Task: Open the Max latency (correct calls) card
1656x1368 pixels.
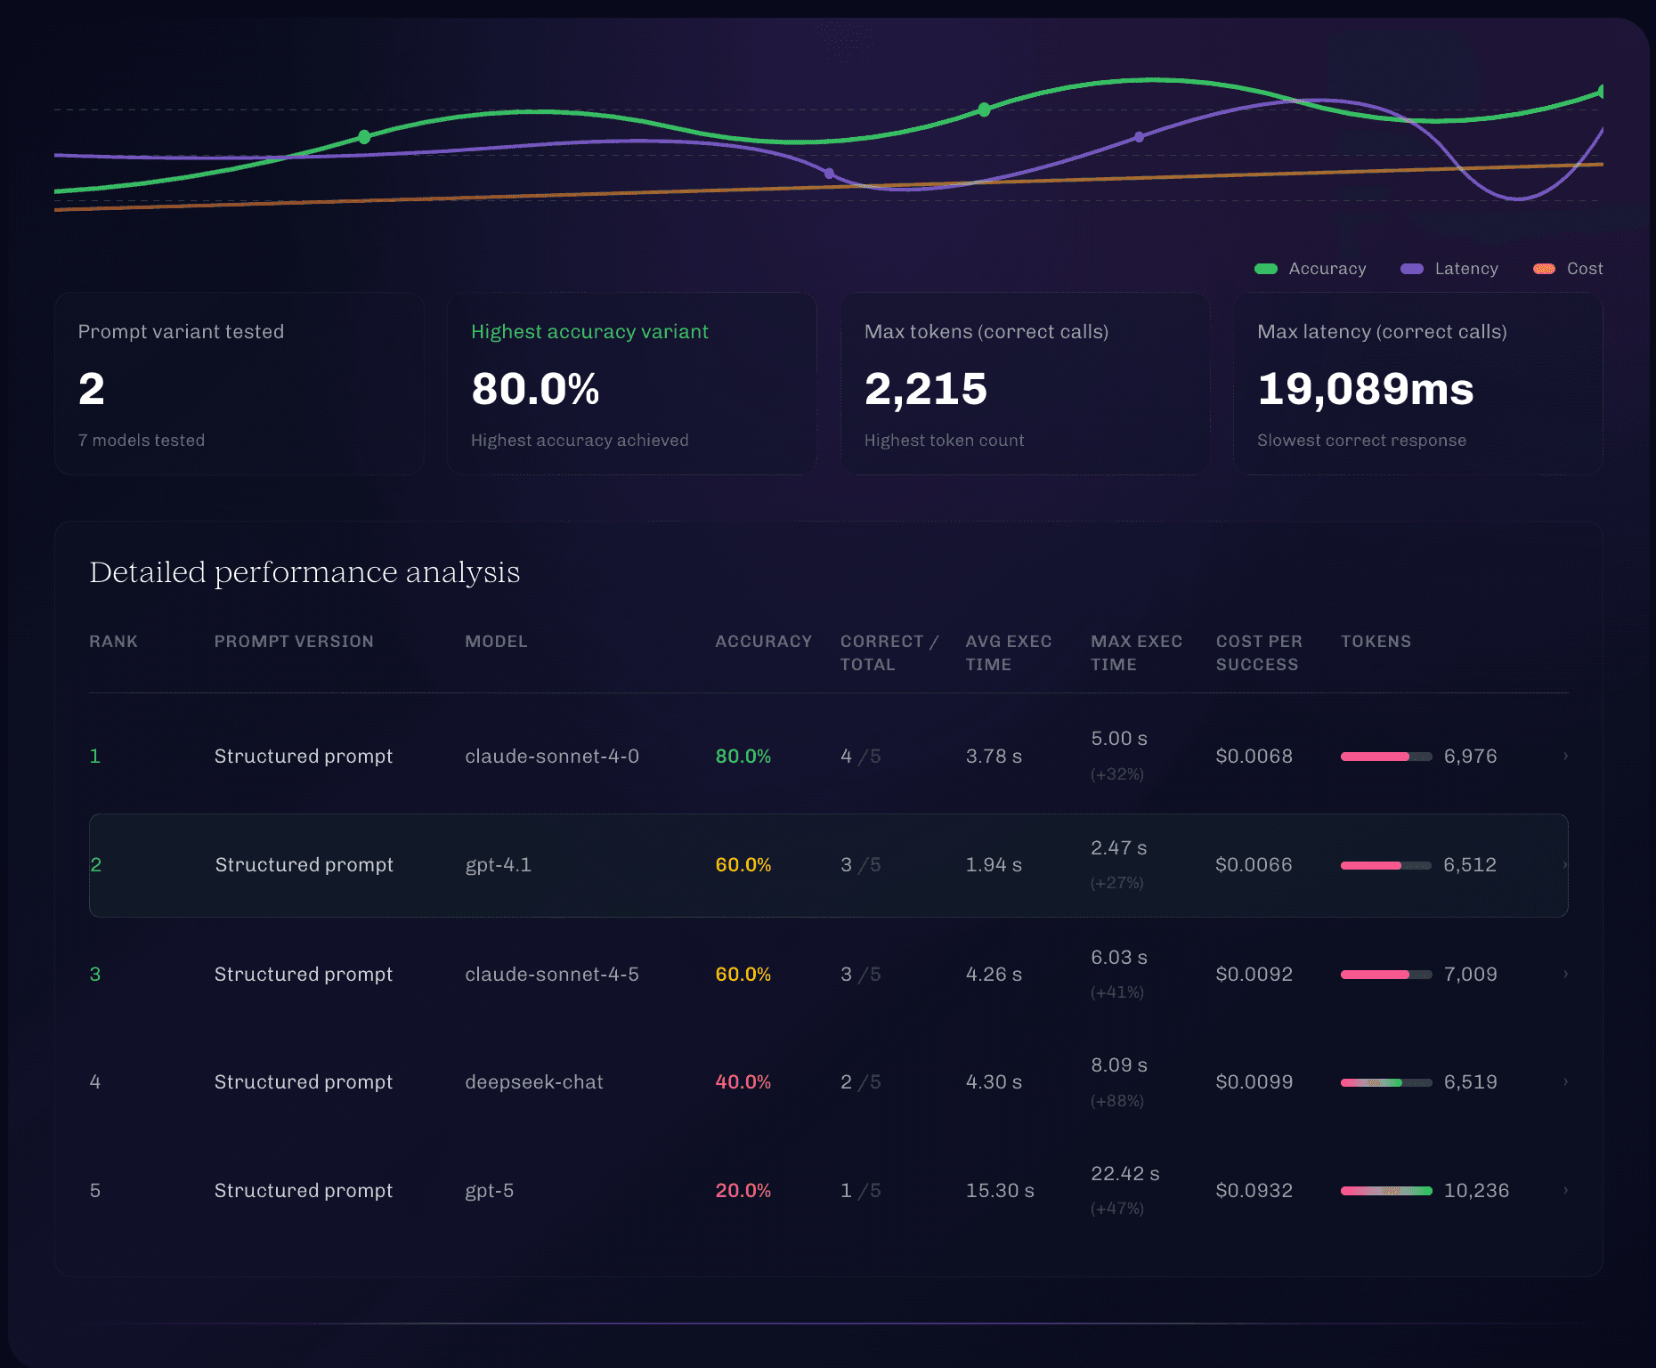Action: (1417, 384)
